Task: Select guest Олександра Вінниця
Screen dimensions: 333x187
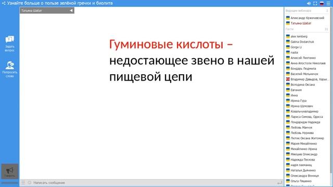Action: 304,176
